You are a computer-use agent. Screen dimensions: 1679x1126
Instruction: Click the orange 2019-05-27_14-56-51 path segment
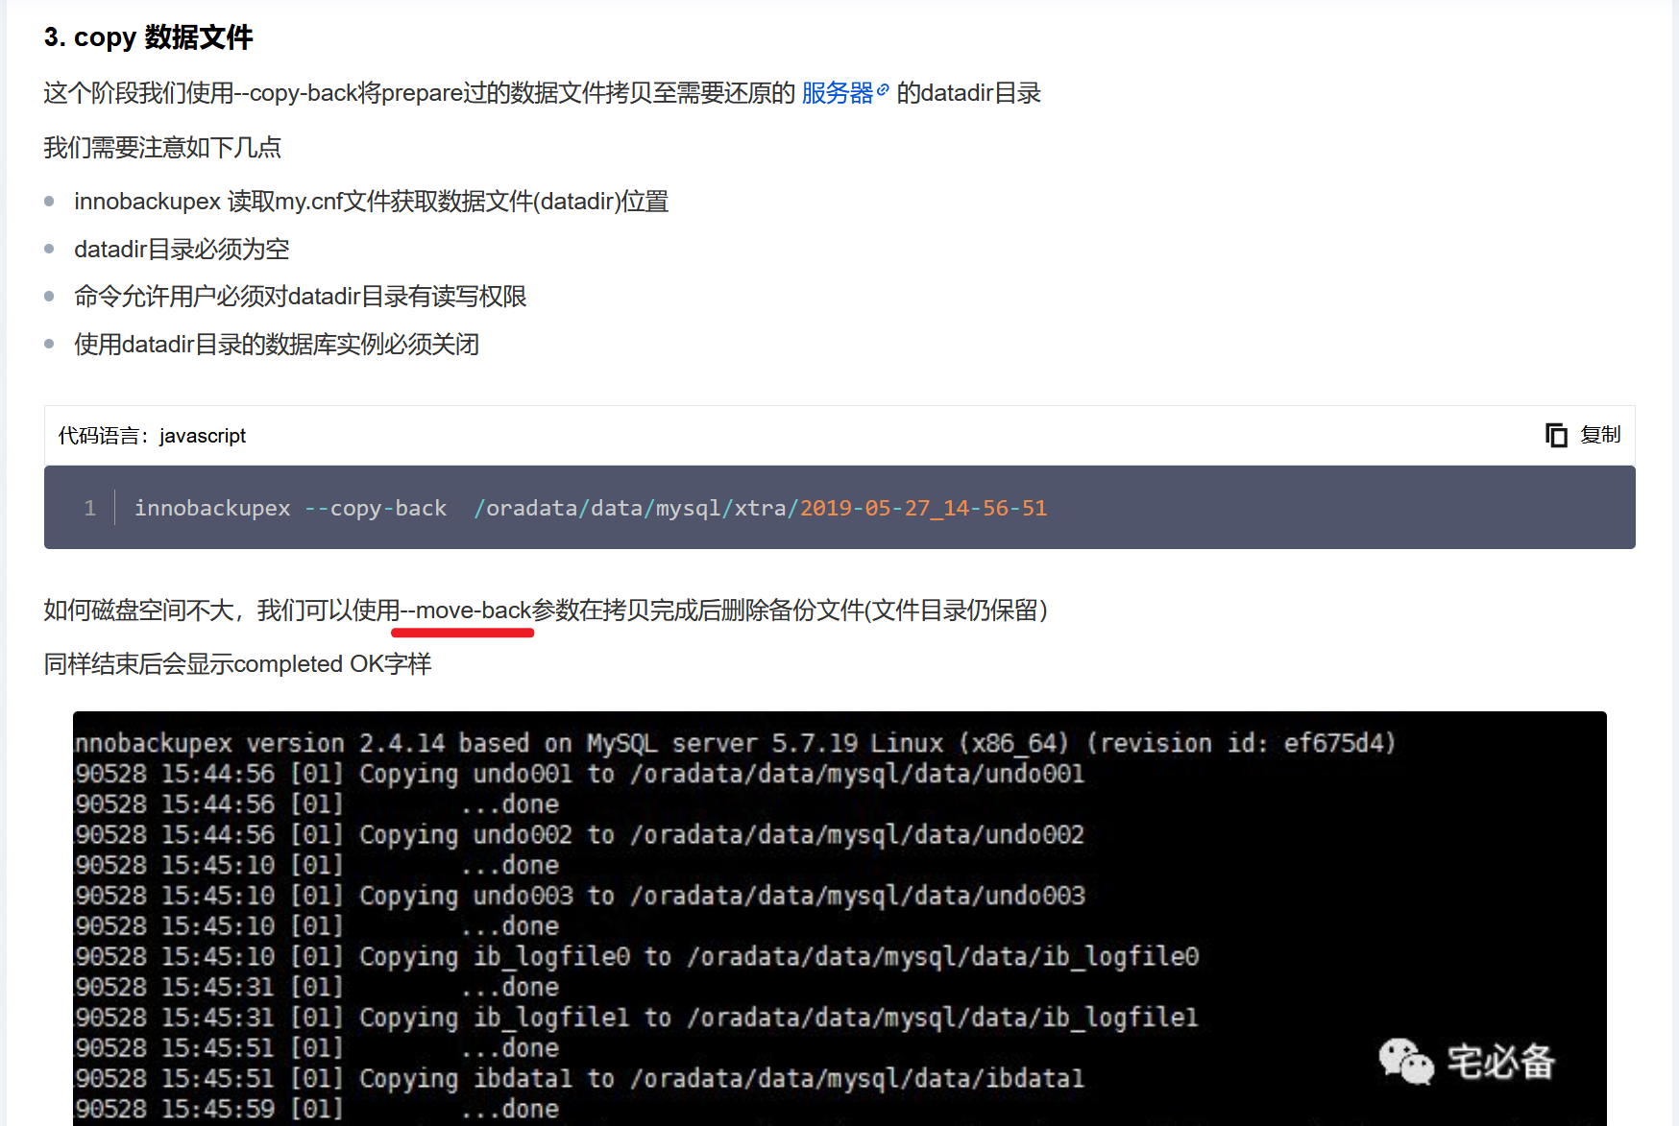[923, 508]
